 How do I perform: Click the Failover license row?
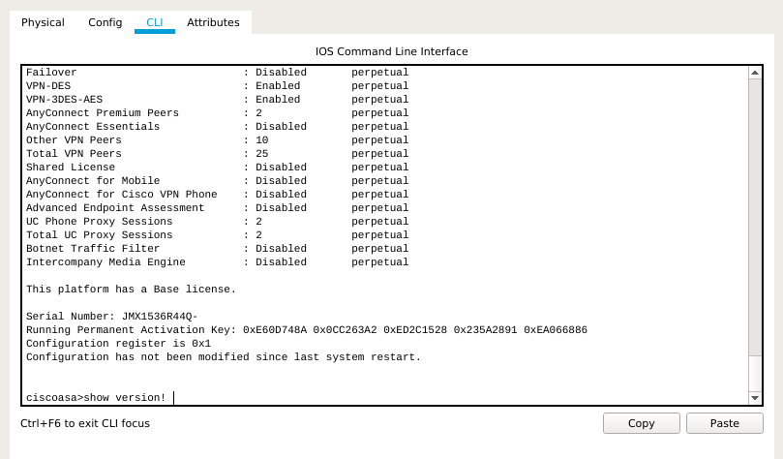pos(217,73)
